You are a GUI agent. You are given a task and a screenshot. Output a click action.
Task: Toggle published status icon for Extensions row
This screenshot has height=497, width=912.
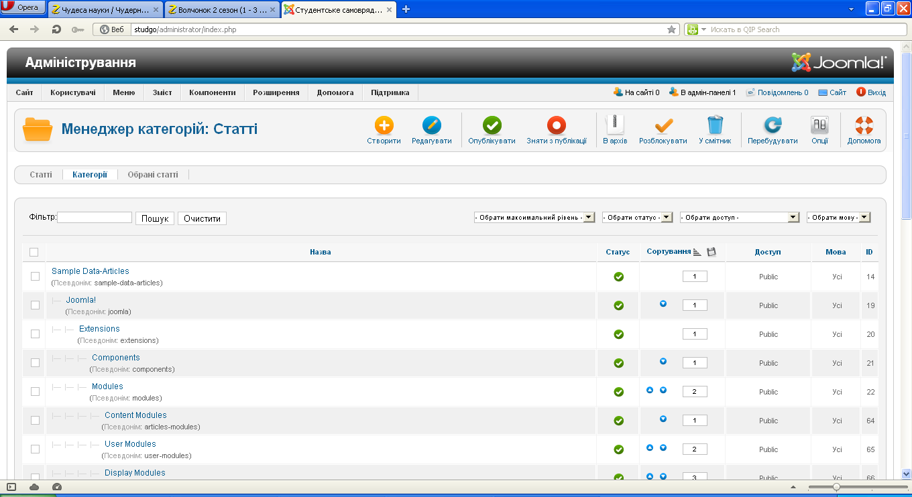[618, 334]
